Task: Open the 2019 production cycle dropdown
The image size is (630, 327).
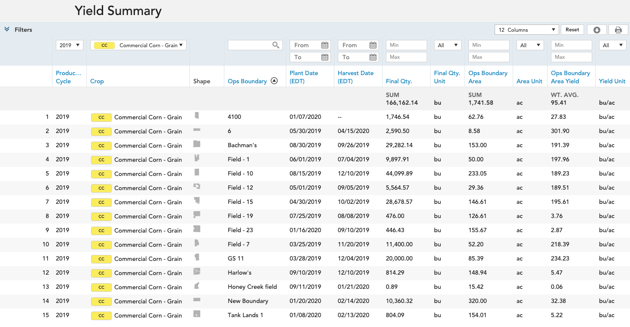Action: 70,45
